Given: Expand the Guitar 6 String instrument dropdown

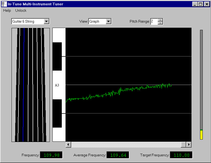Looking at the screenshot, I should pyautogui.click(x=47, y=22).
